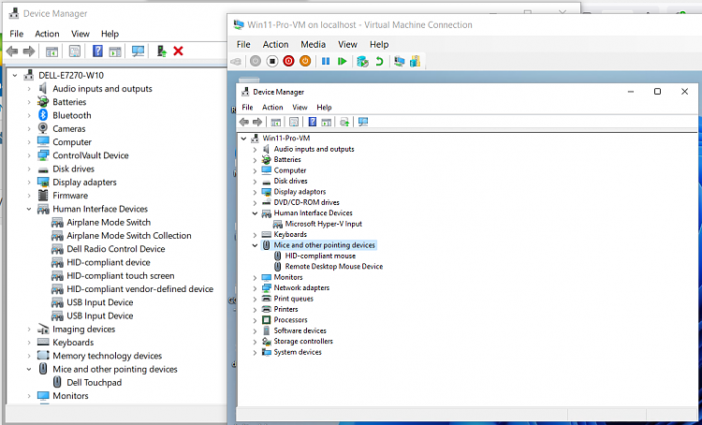Click Enhanced Session monitor icon in VM toolbar
Viewport: 702px width, 425px height.
tap(400, 61)
